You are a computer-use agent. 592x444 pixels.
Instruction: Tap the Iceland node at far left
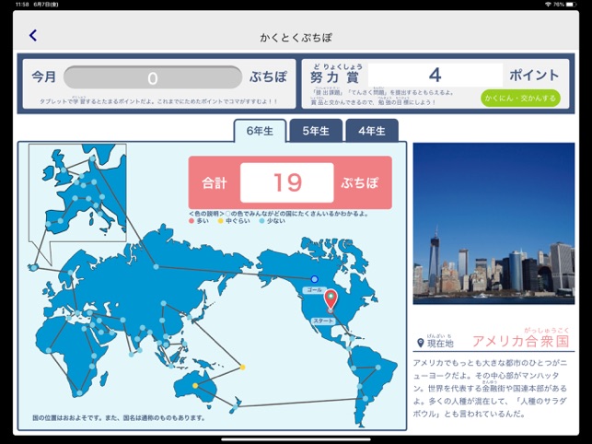point(34,267)
